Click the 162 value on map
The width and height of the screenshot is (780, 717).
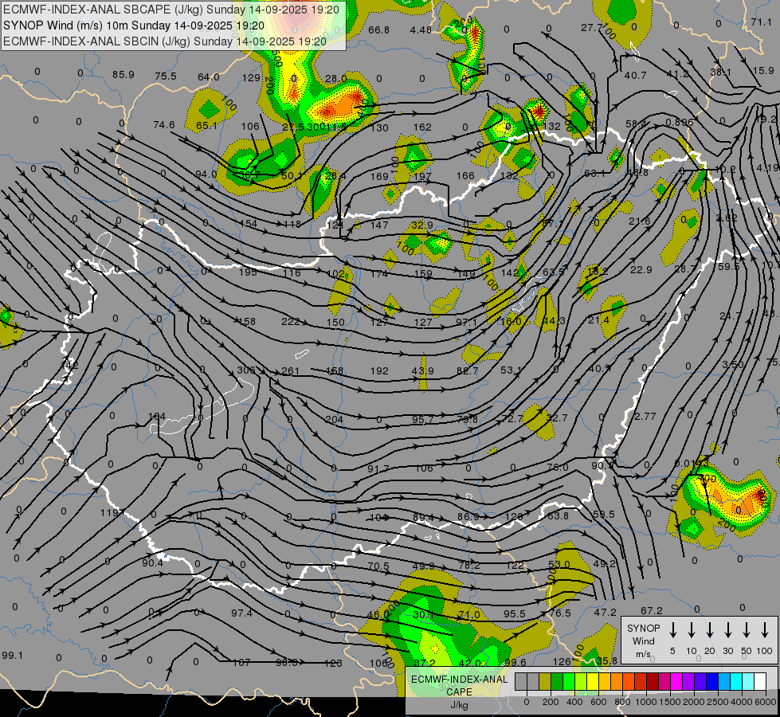pos(421,127)
